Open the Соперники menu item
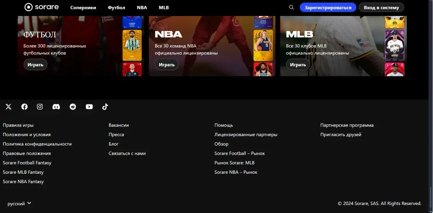The image size is (433, 213). [83, 8]
